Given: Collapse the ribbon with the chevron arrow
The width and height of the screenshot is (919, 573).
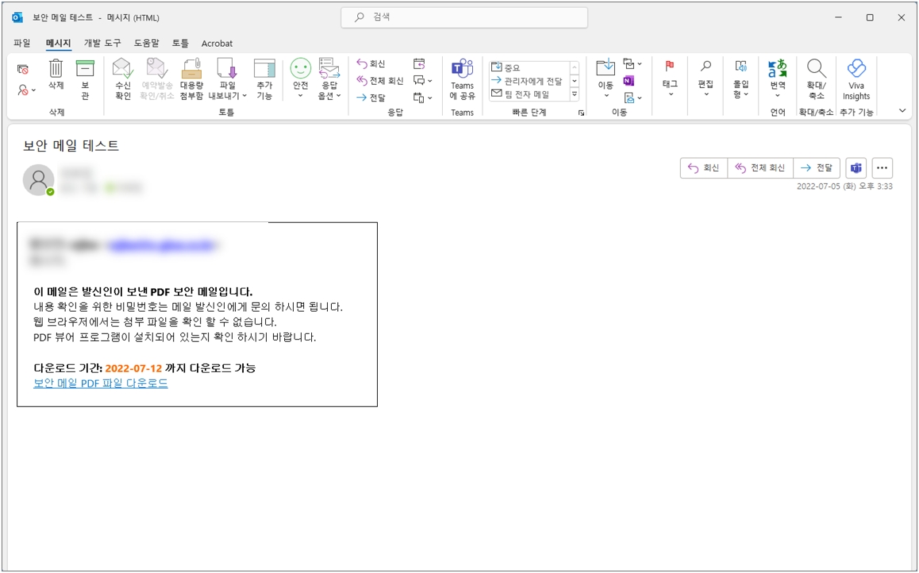Looking at the screenshot, I should pos(902,111).
